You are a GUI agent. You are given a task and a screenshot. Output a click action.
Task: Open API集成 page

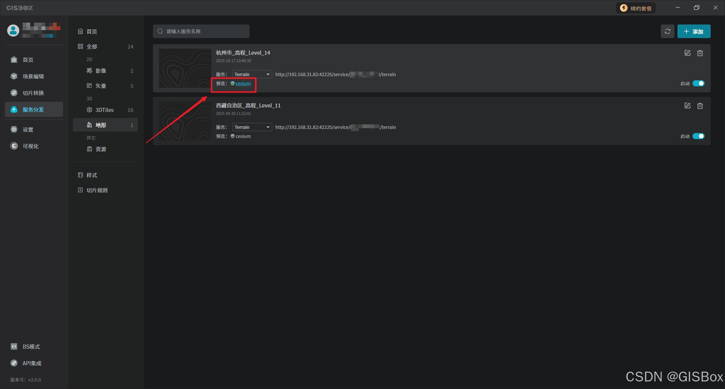point(34,363)
